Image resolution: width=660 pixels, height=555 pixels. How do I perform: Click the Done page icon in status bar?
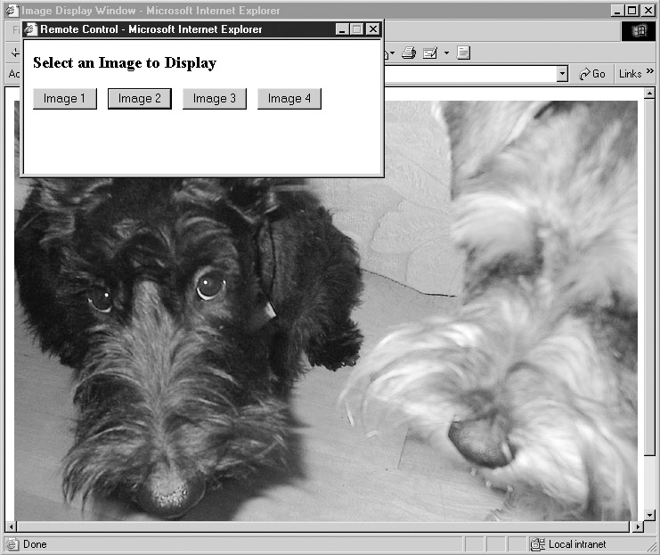tap(12, 544)
